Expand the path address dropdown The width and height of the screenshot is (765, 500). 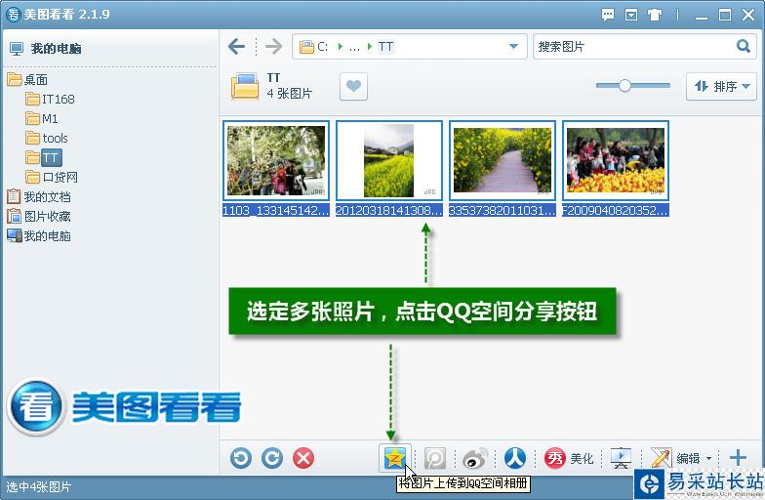(513, 47)
